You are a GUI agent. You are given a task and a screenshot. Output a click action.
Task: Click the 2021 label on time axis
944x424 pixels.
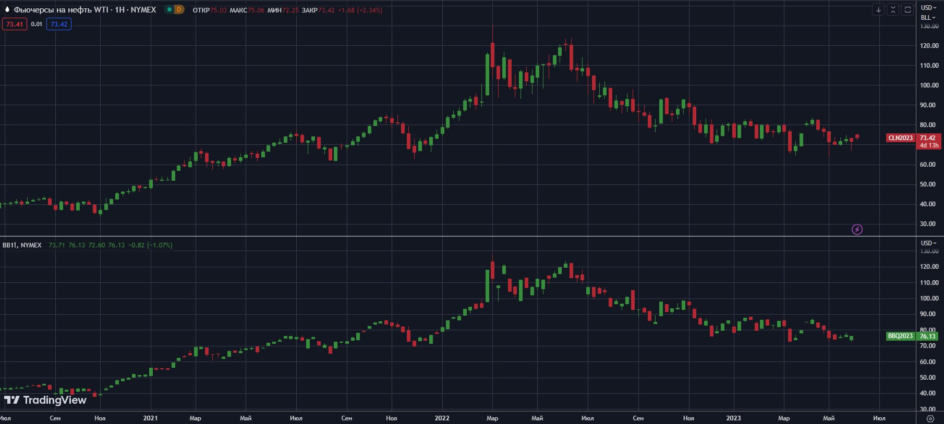click(x=150, y=418)
